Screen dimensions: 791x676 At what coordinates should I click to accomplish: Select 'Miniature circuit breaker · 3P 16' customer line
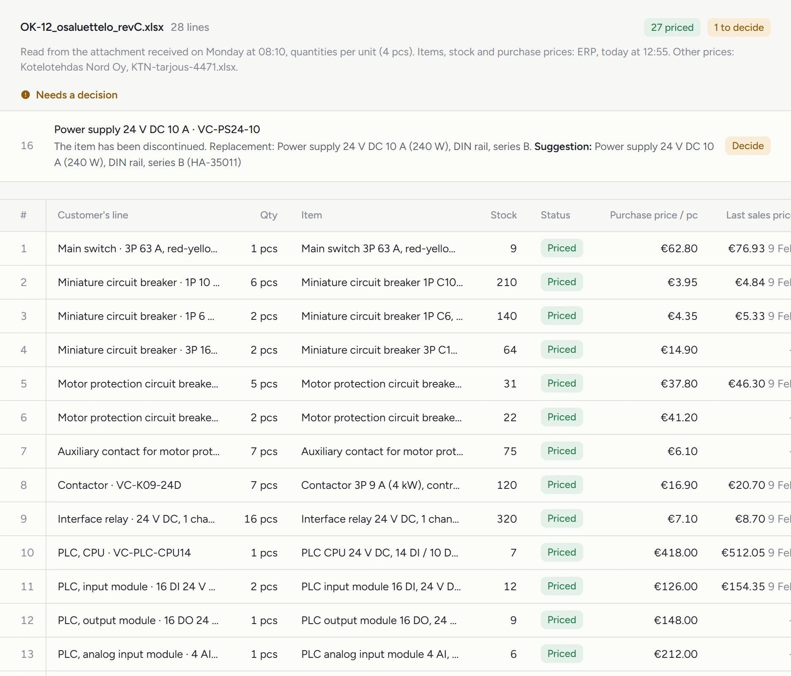pyautogui.click(x=137, y=350)
